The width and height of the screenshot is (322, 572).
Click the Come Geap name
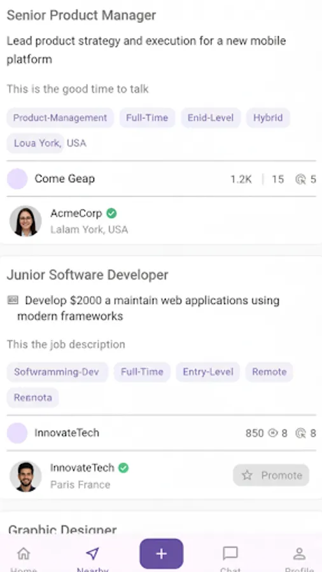click(65, 179)
